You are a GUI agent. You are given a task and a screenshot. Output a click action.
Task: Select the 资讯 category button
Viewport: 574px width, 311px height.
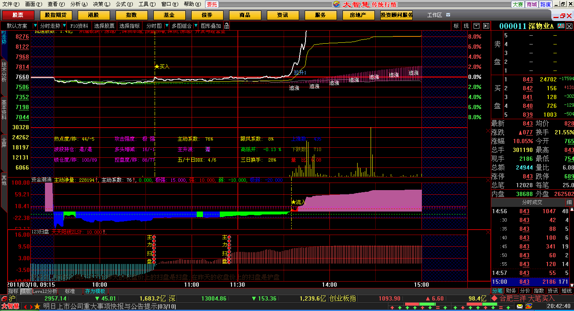pos(283,15)
